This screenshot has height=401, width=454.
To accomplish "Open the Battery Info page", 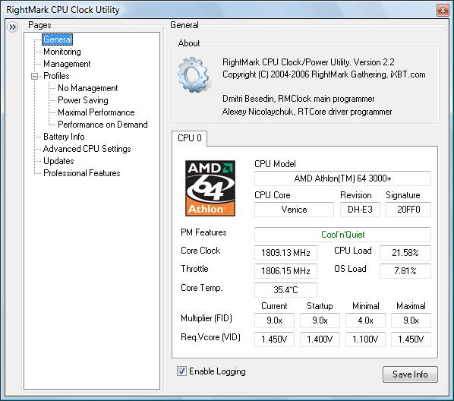I will [64, 137].
